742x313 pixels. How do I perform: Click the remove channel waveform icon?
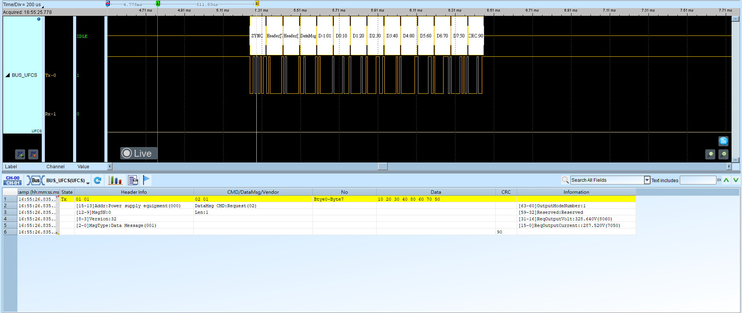point(33,154)
